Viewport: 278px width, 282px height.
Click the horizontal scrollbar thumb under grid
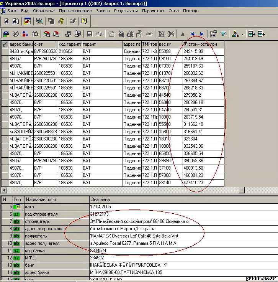pos(241,190)
